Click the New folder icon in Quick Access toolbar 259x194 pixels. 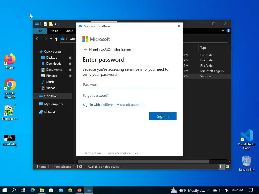pyautogui.click(x=51, y=24)
